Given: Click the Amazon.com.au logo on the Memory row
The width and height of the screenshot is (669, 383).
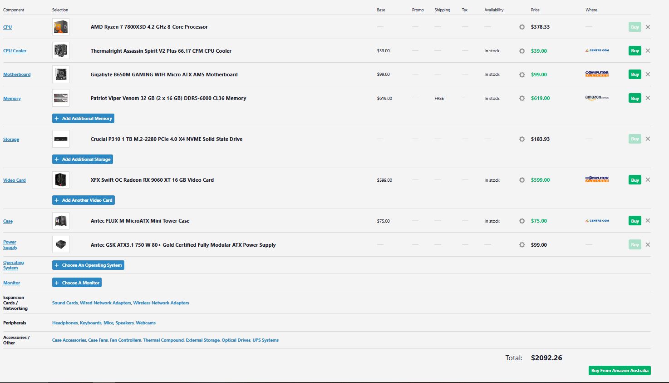Looking at the screenshot, I should coord(597,98).
